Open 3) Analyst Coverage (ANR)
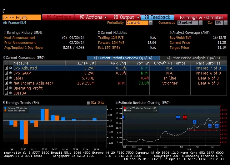Viewport: 230px width, 165px height. pos(189,33)
